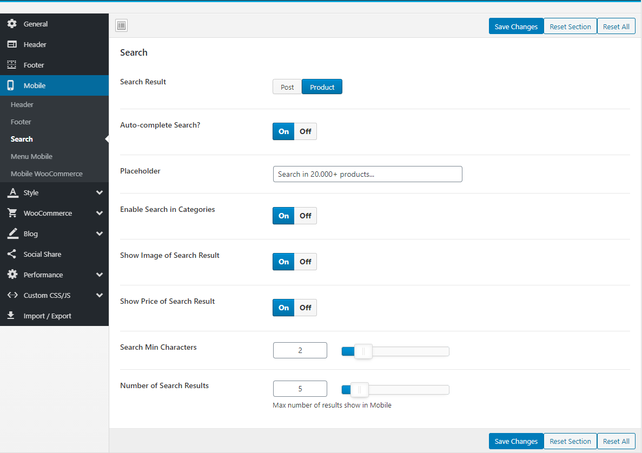Click the top Save Changes button
The width and height of the screenshot is (642, 453).
click(x=516, y=26)
